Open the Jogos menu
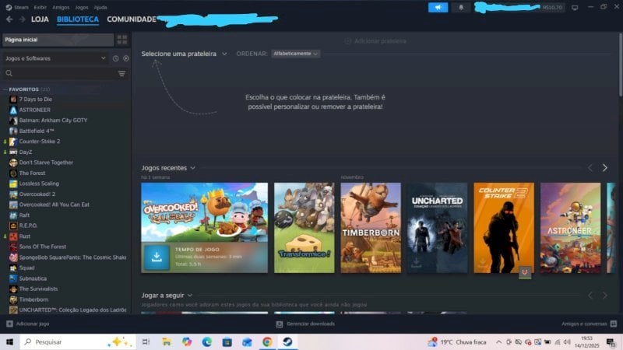The image size is (623, 350). 82,8
